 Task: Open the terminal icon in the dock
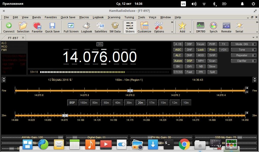[x=168, y=144]
